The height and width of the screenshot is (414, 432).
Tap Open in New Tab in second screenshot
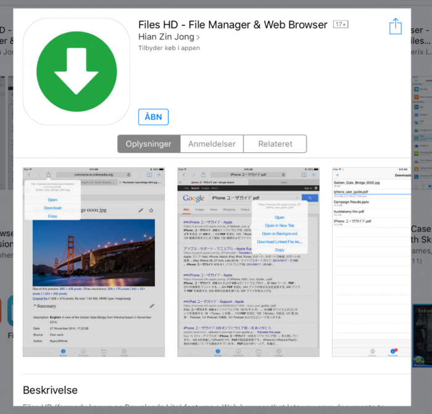(x=280, y=225)
